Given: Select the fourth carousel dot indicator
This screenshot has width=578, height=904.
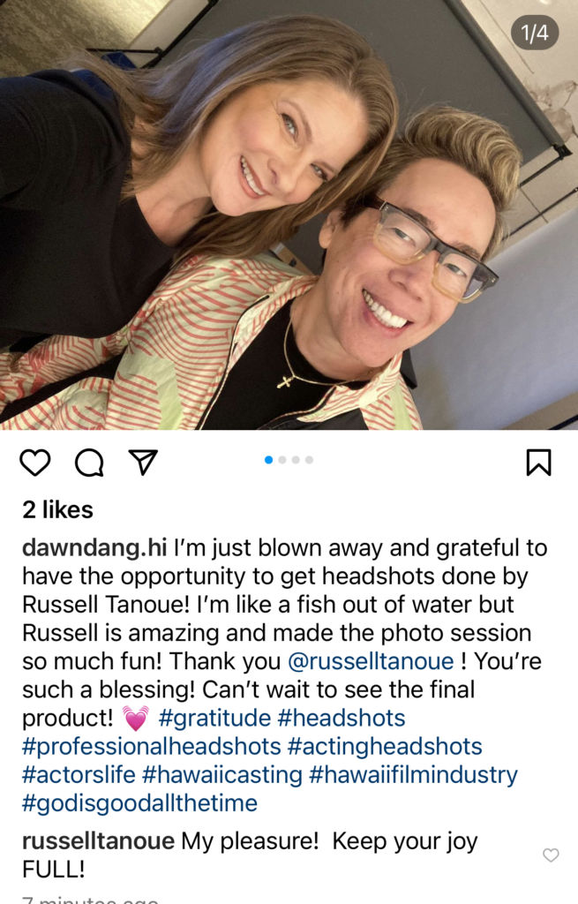Looking at the screenshot, I should pyautogui.click(x=310, y=459).
